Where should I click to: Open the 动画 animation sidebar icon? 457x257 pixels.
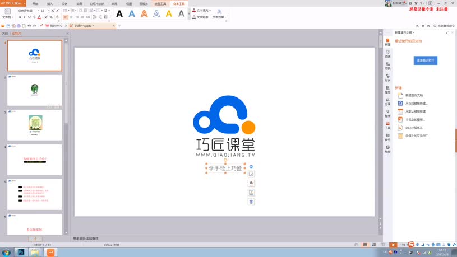click(387, 54)
